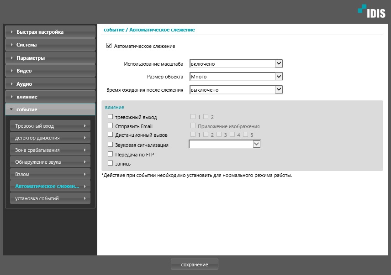
Task: Expand the Аудио menu section
Action: 50,84
